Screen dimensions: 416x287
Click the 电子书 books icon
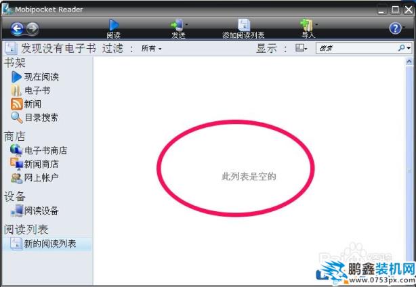16,91
